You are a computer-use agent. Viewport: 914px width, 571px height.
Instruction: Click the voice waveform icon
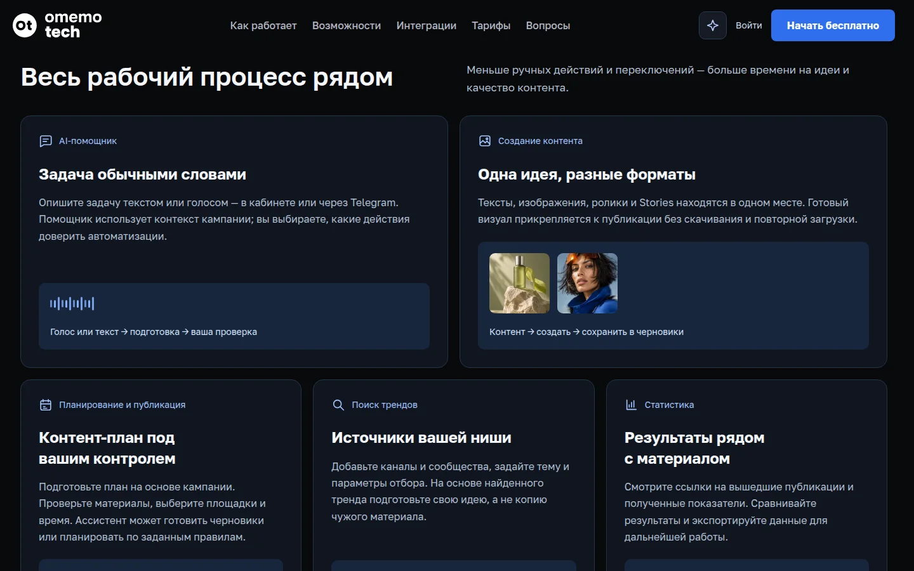click(x=72, y=303)
